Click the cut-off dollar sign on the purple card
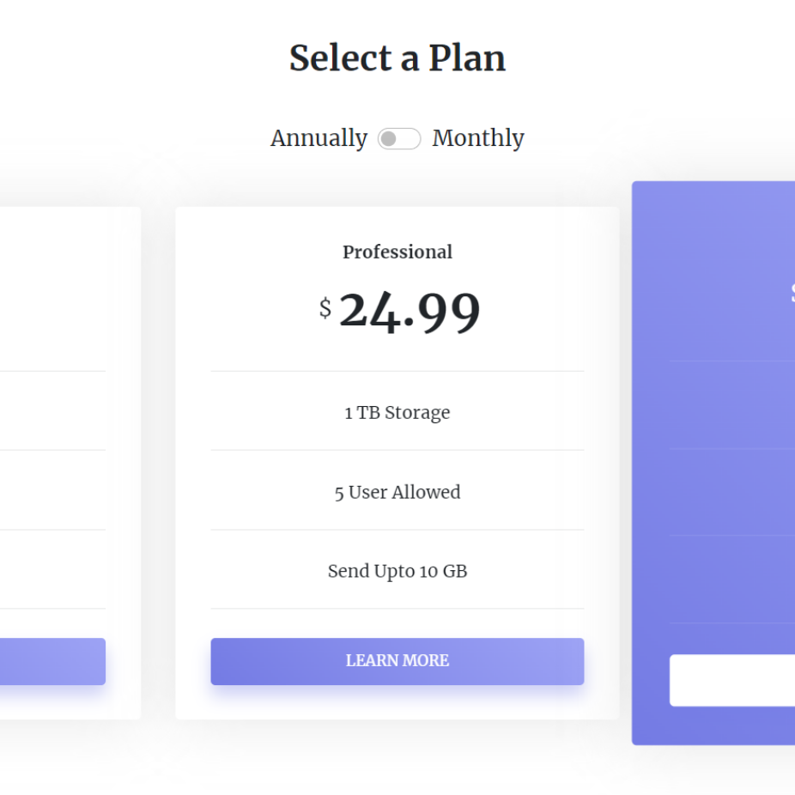 click(792, 294)
